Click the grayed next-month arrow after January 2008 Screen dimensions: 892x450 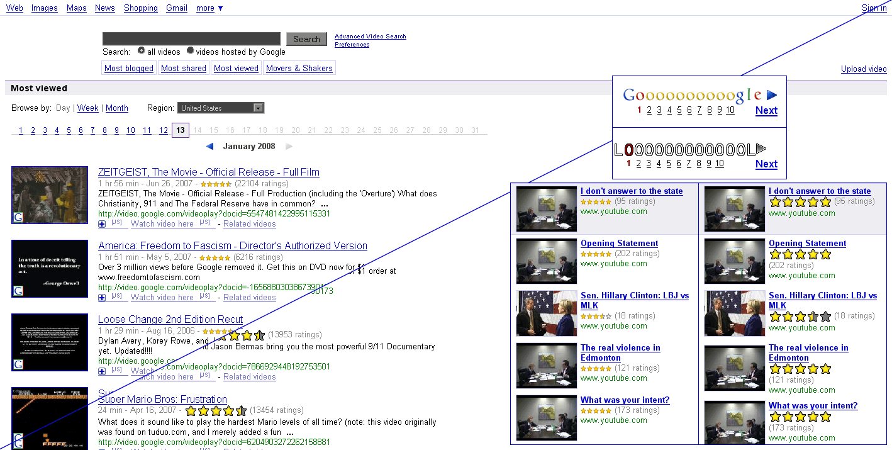289,147
